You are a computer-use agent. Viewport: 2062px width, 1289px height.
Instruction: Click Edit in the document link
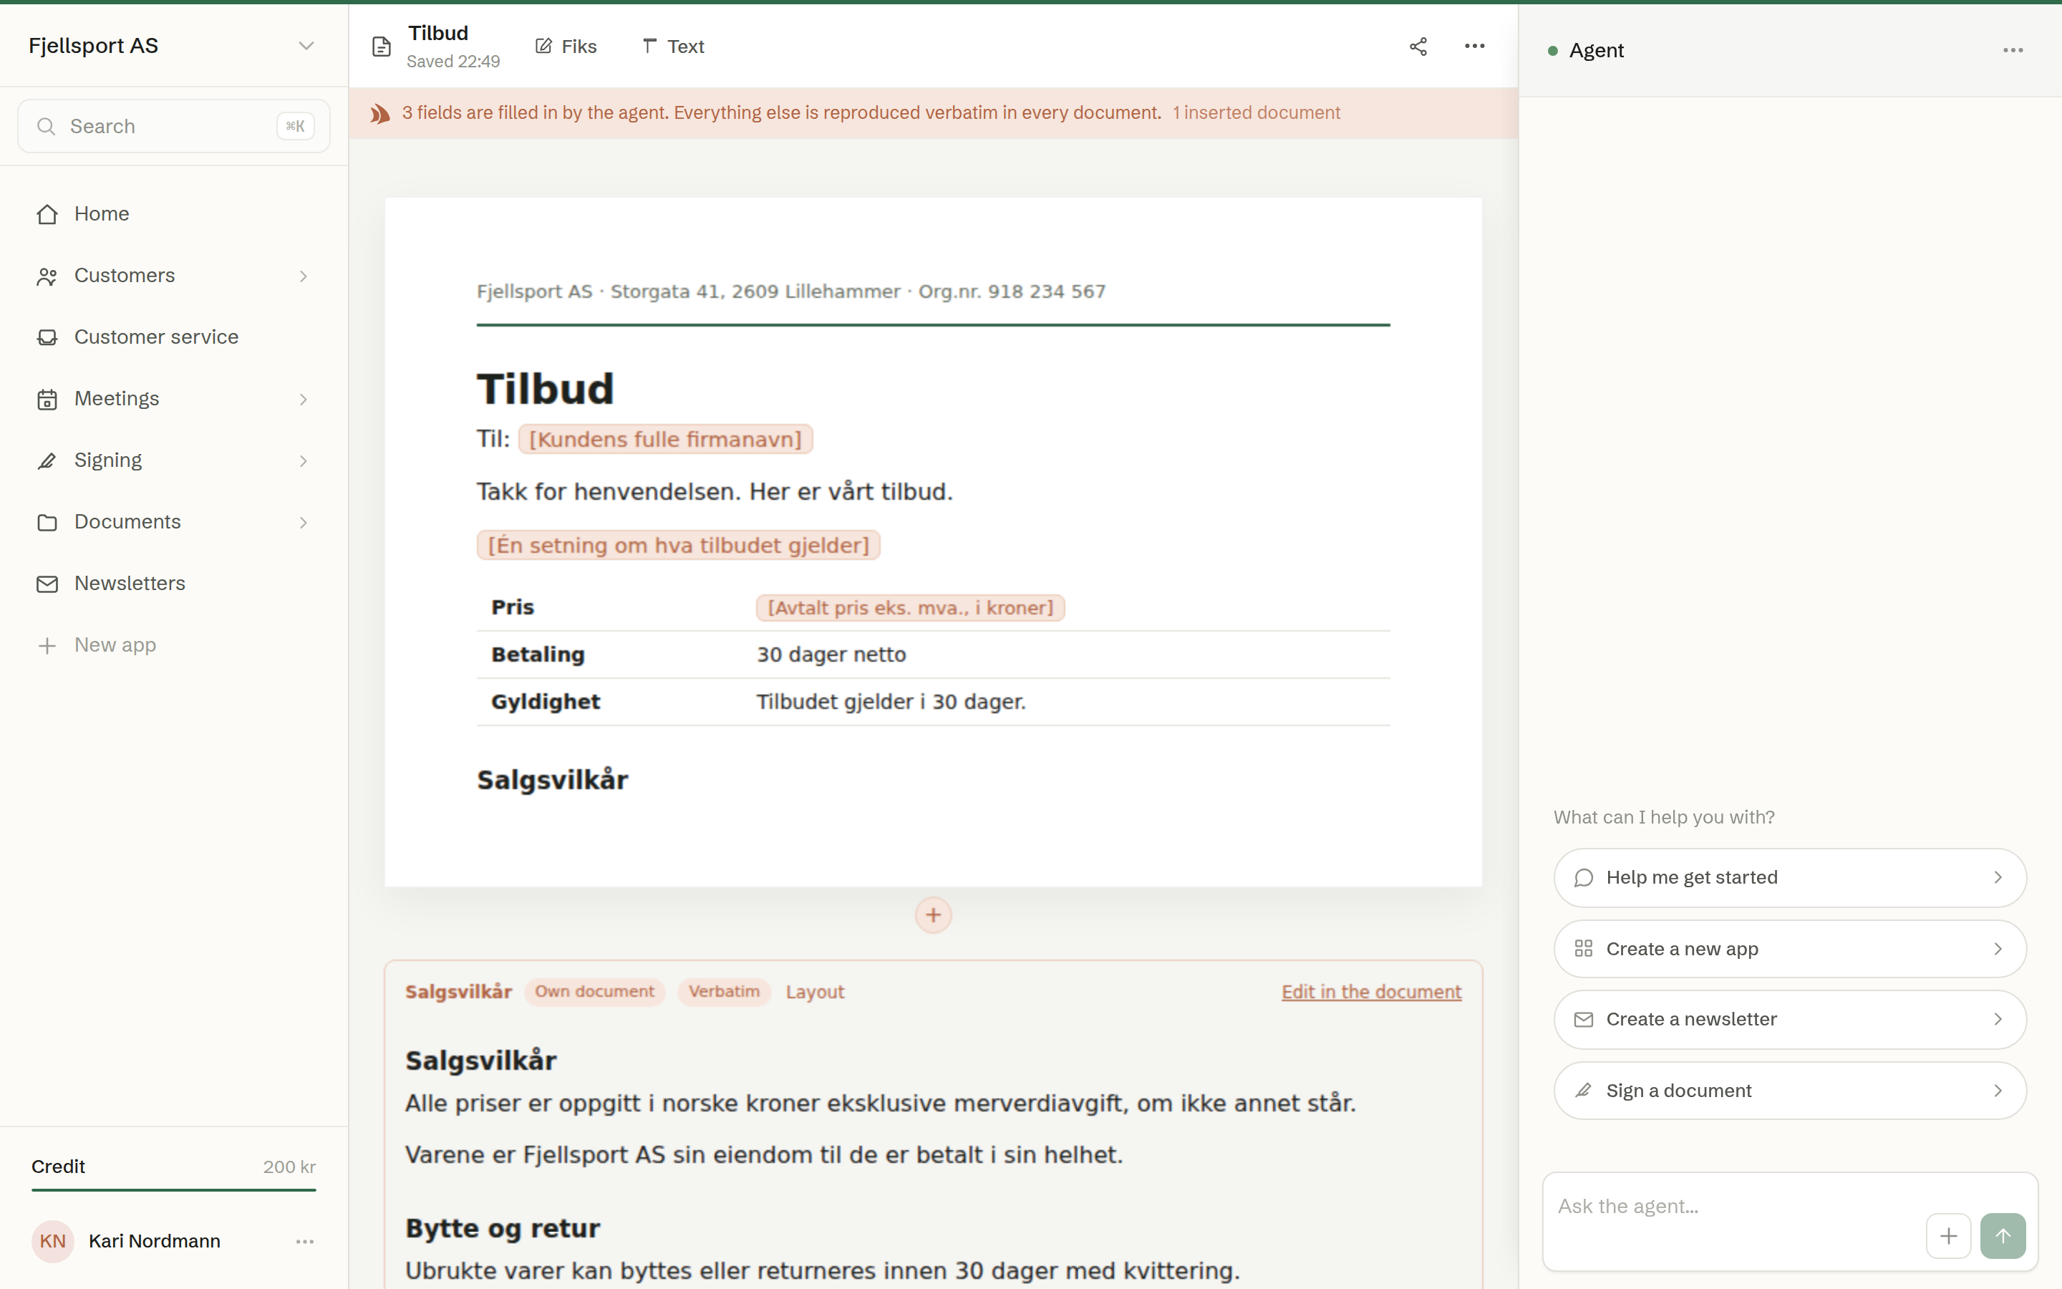coord(1371,993)
